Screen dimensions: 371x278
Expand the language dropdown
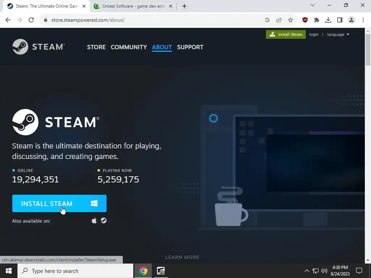pyautogui.click(x=338, y=34)
